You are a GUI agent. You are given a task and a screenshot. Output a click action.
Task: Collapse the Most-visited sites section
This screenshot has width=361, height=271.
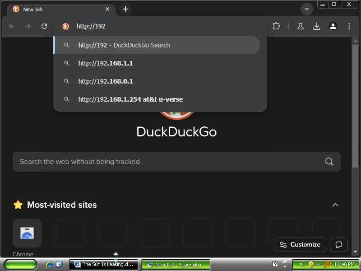coord(335,205)
